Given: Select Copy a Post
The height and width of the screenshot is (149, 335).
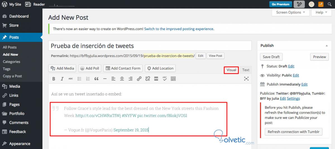Looking at the screenshot, I should pyautogui.click(x=12, y=76).
